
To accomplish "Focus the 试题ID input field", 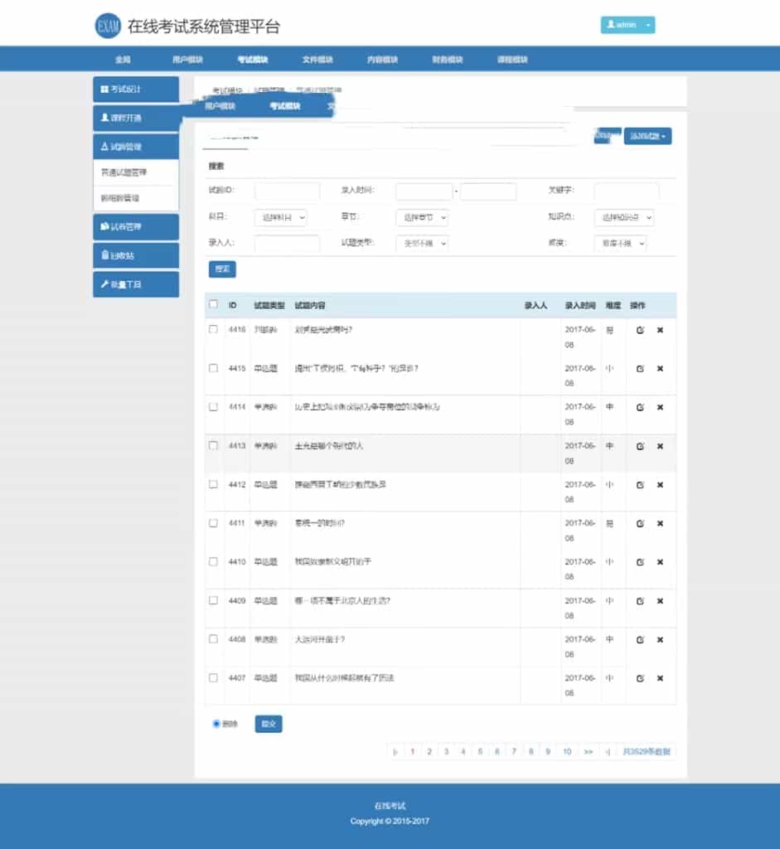I will 287,192.
